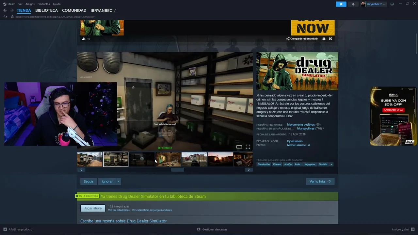Image resolution: width=418 pixels, height=235 pixels.
Task: Select the sunset buildings screenshot thumbnail
Action: [x=220, y=159]
